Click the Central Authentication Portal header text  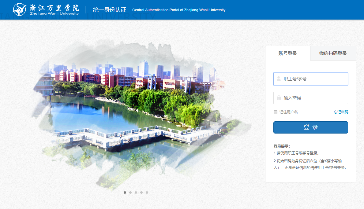tap(179, 10)
